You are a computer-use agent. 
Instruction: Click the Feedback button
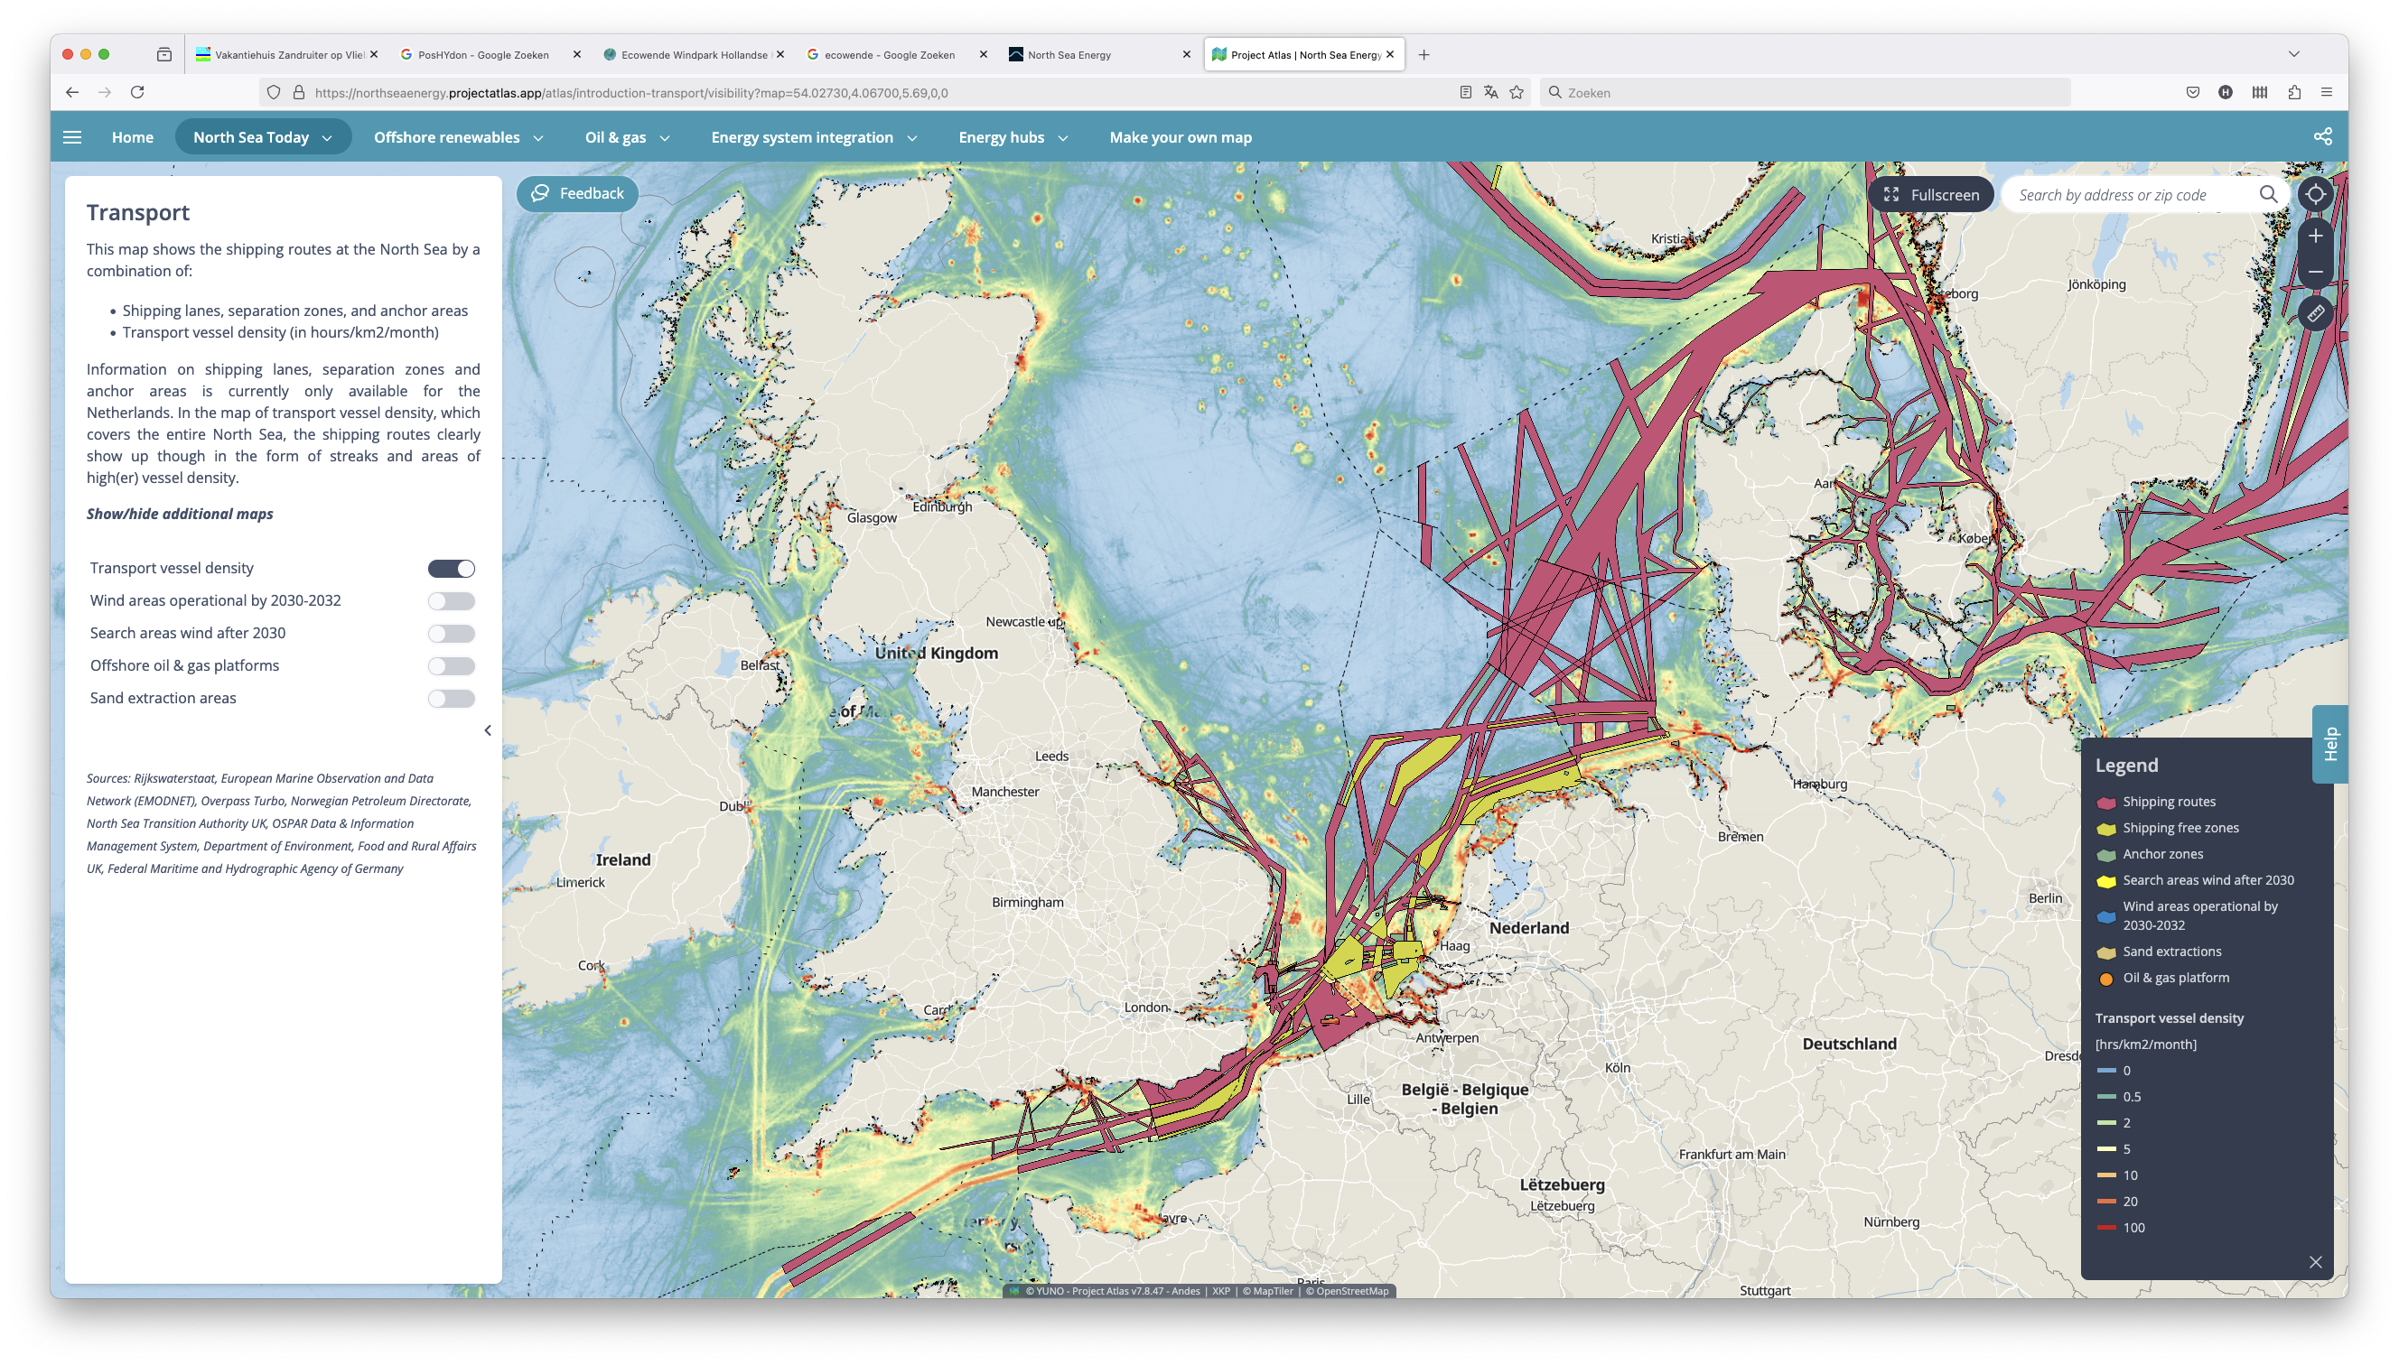(578, 194)
